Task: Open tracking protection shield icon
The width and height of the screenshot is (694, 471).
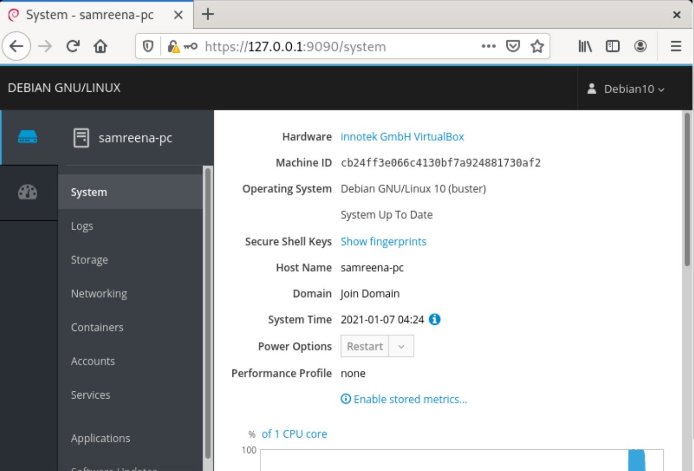Action: click(148, 47)
